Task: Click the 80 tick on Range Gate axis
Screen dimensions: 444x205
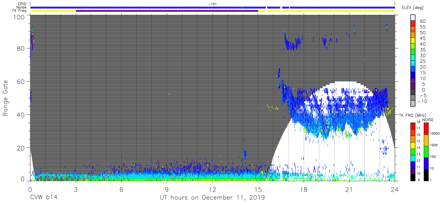Action: tap(21, 48)
